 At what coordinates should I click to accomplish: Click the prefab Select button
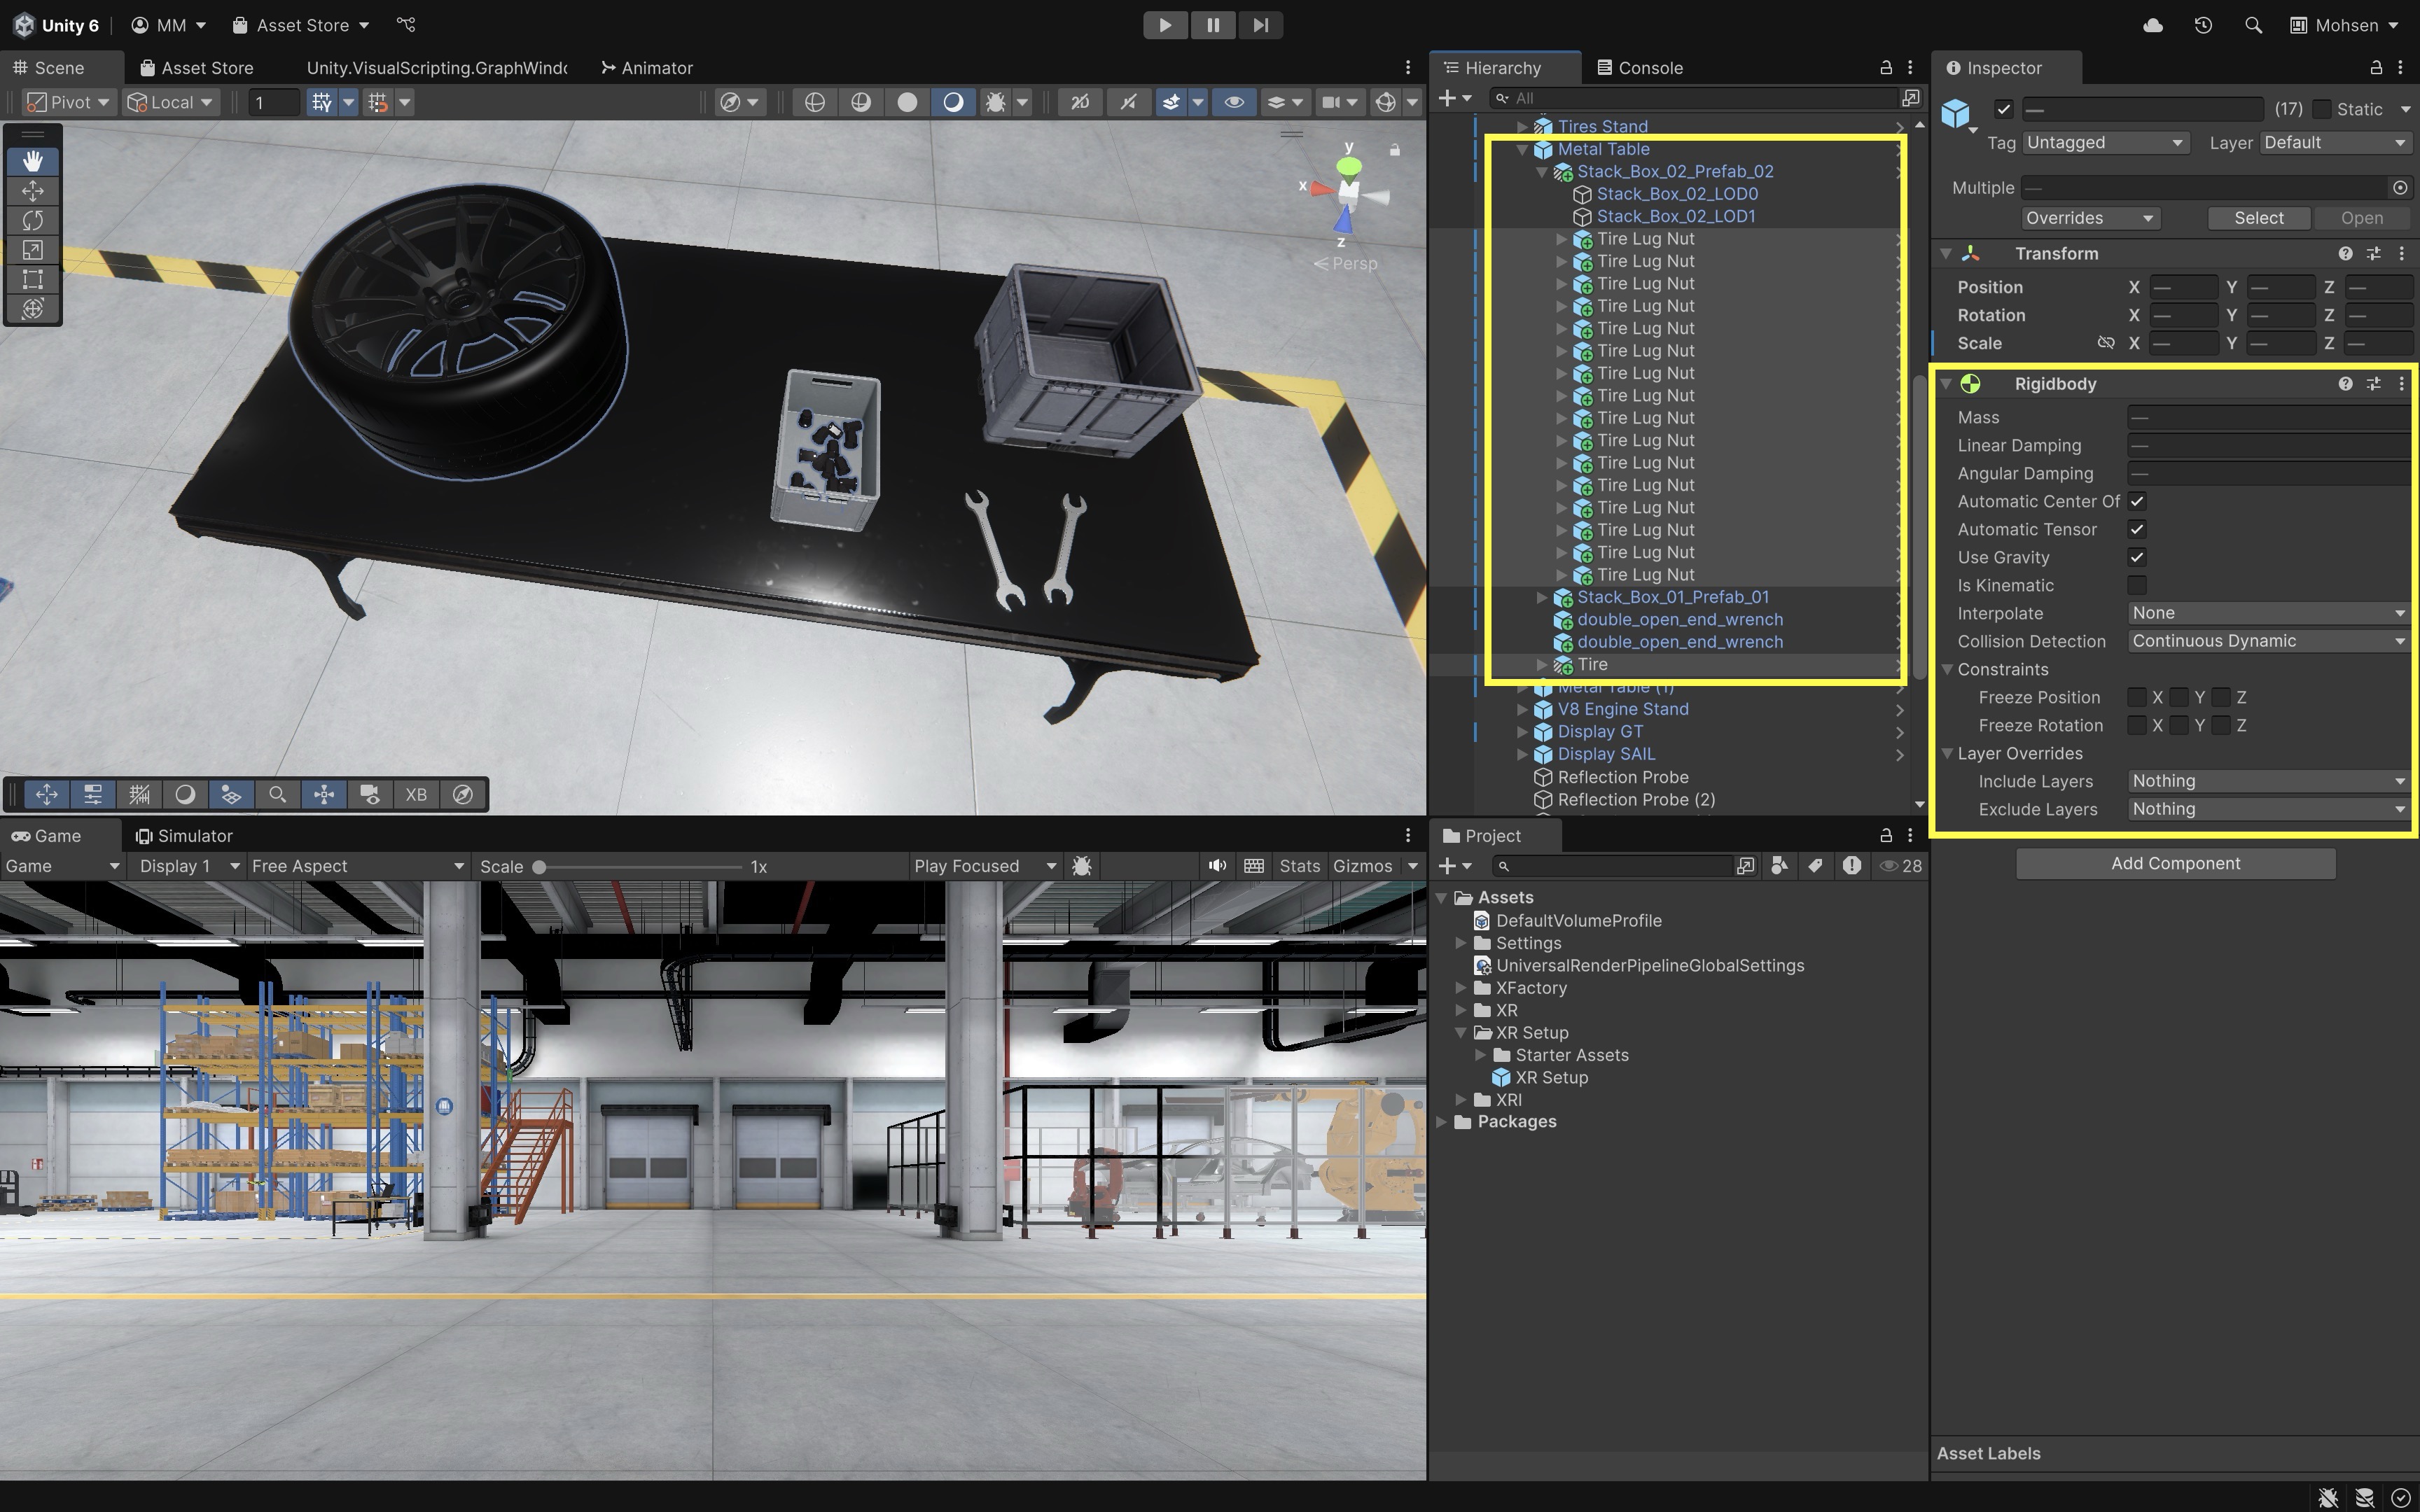click(2258, 218)
